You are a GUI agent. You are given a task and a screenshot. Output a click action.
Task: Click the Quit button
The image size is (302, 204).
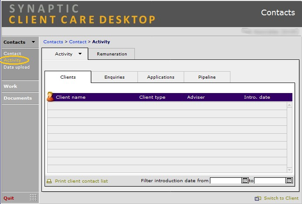point(9,198)
